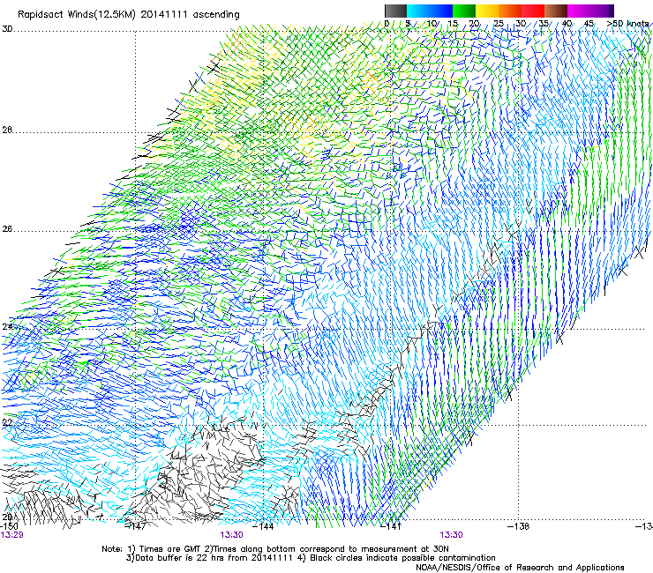Screen dimensions: 653x573
Task: Click the latitude 24 axis label
Action: 7,327
